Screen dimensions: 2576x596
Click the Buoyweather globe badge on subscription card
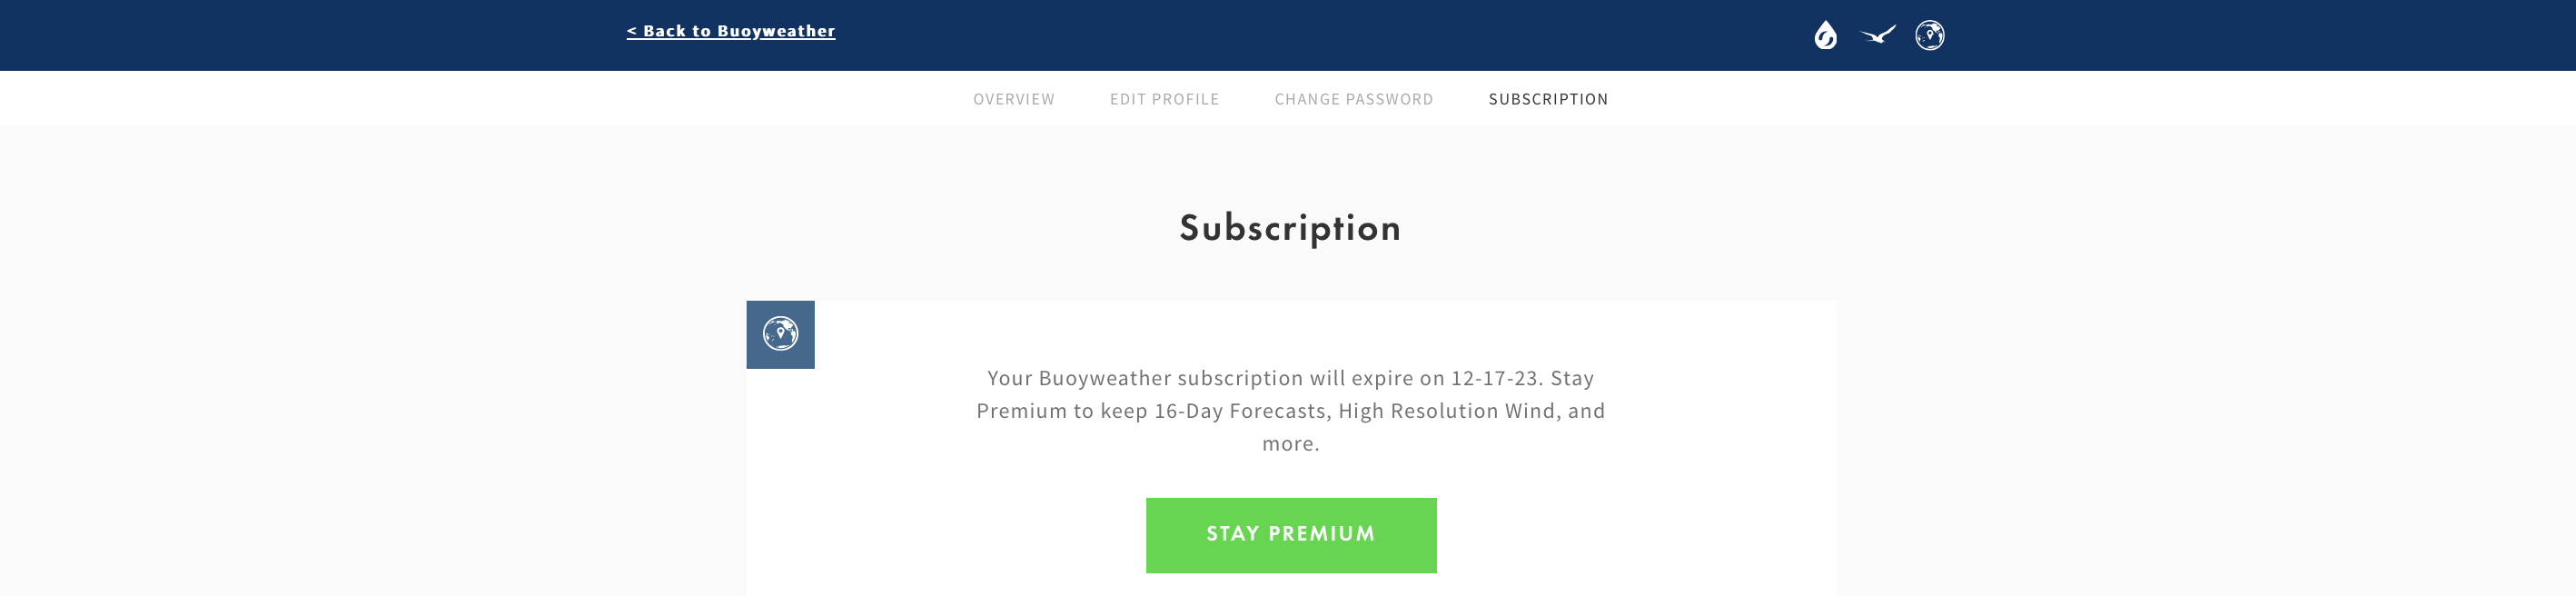[x=780, y=334]
